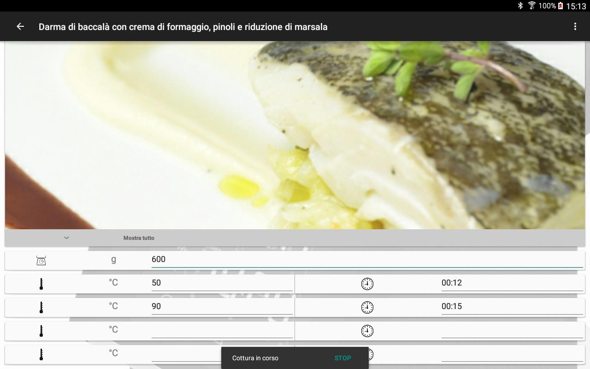This screenshot has width=590, height=369.
Task: Open the three-dot overflow menu
Action: (x=575, y=26)
